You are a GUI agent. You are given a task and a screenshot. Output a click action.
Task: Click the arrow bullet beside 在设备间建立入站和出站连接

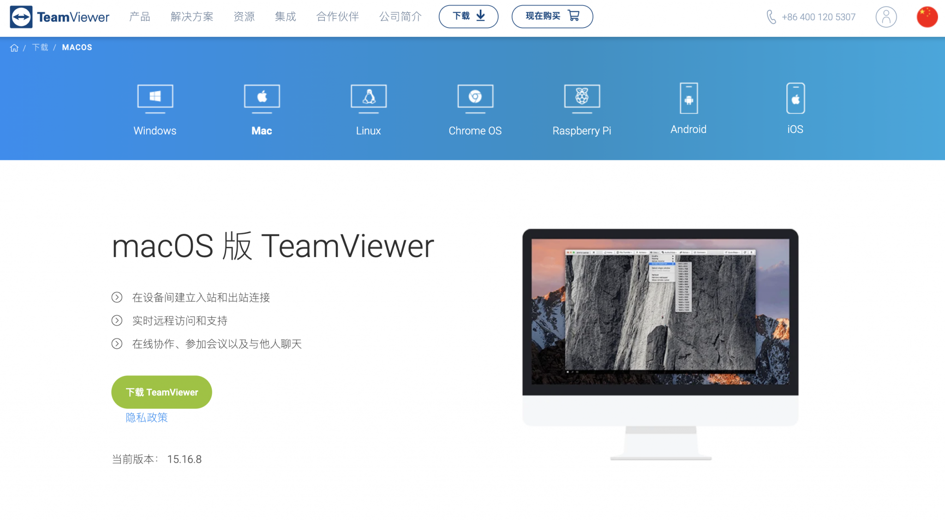117,298
